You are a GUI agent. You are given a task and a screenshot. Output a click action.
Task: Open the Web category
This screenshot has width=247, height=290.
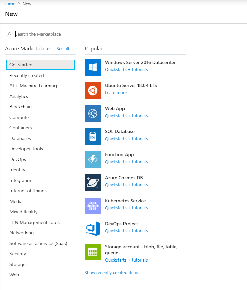coord(14,275)
